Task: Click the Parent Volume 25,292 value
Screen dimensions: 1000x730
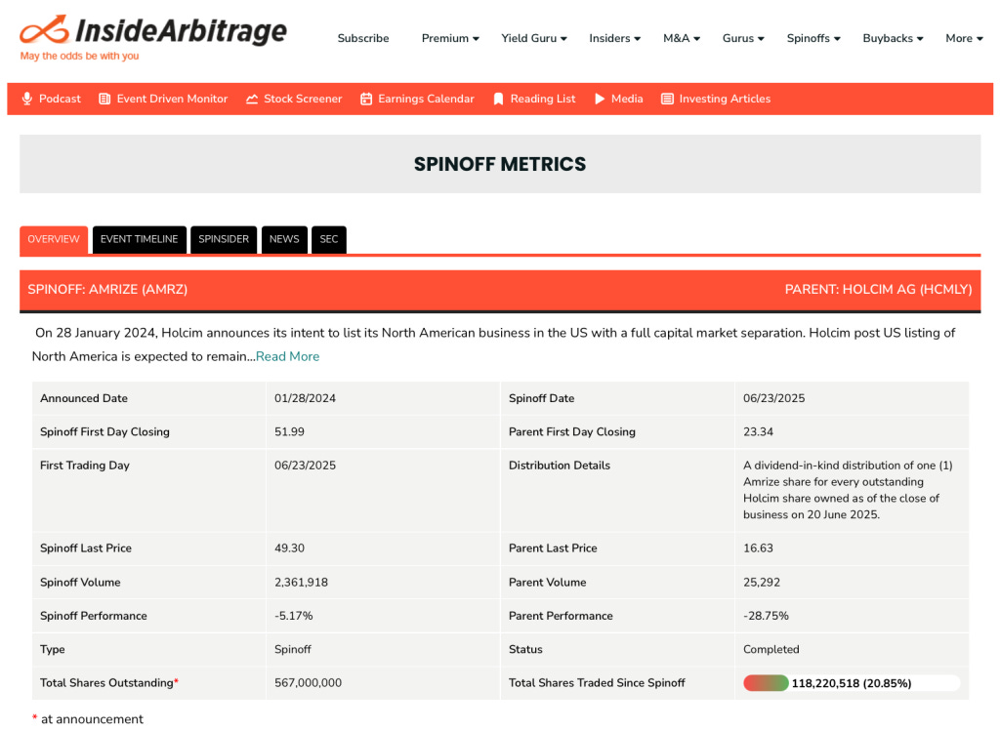Action: tap(762, 583)
